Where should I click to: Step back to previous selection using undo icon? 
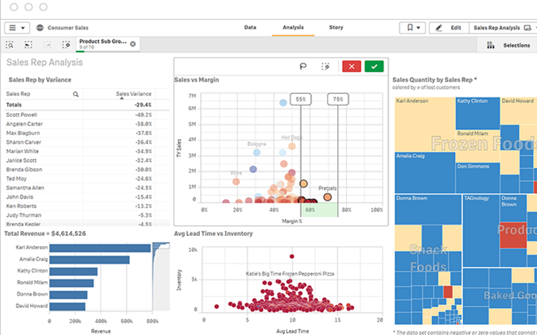(28, 44)
